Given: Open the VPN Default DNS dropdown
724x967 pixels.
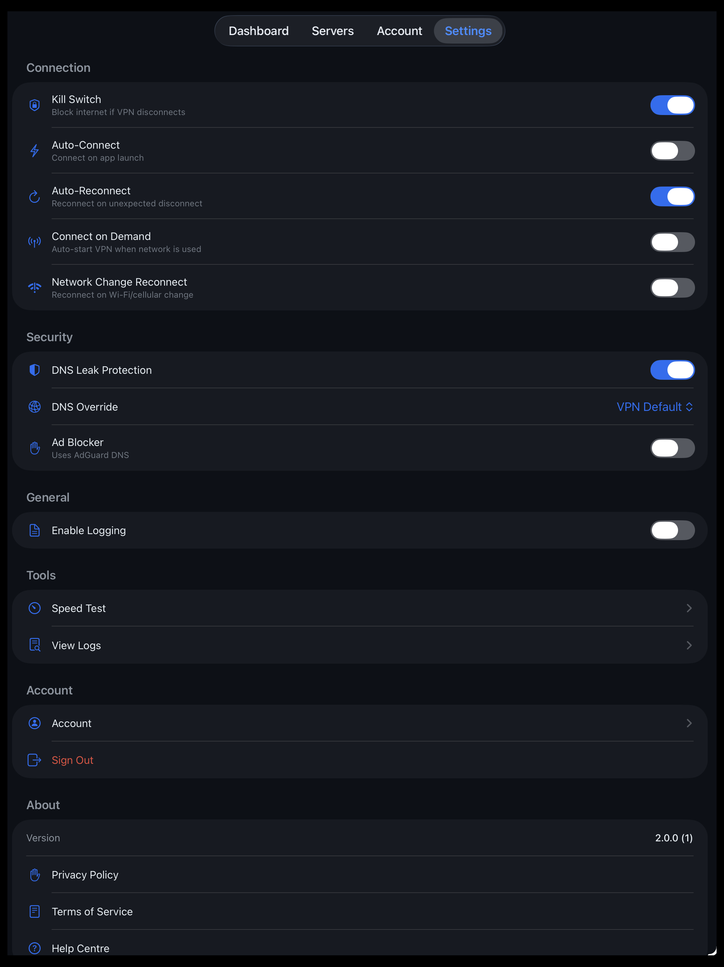Looking at the screenshot, I should pos(655,407).
